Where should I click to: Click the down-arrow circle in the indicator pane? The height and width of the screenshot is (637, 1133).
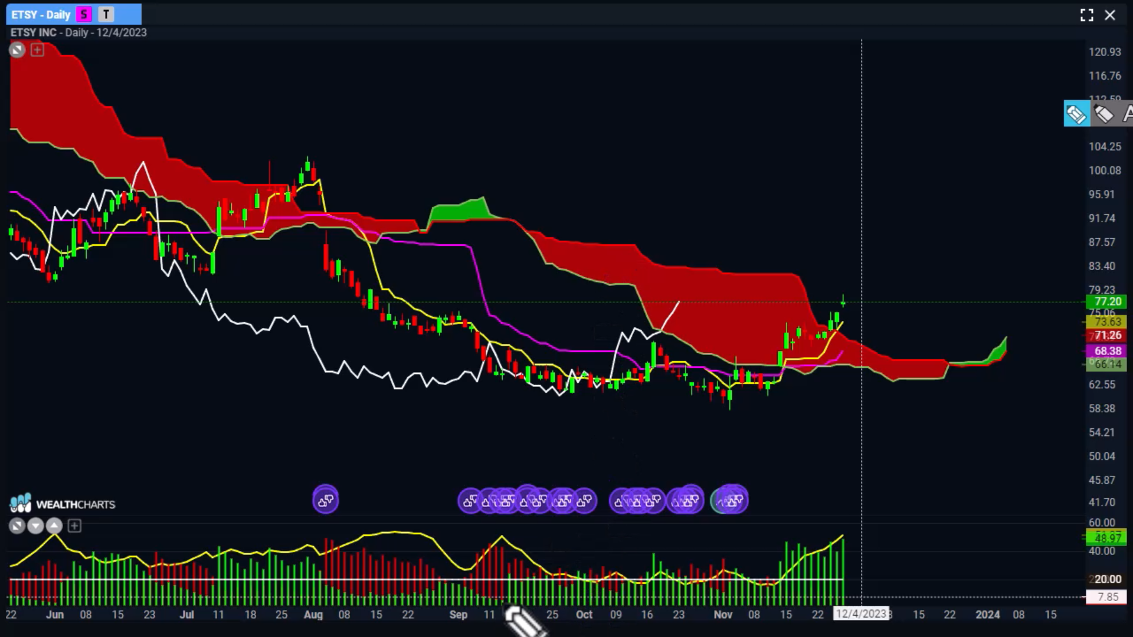tap(35, 526)
